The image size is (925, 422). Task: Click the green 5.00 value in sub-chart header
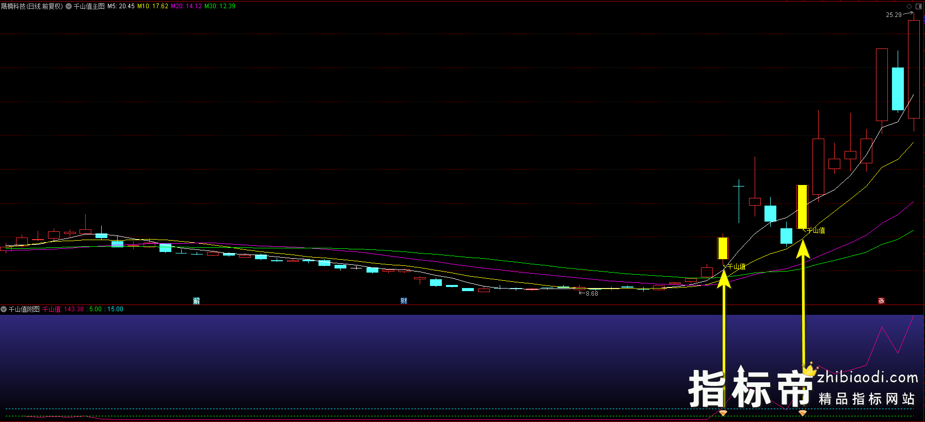(95, 309)
